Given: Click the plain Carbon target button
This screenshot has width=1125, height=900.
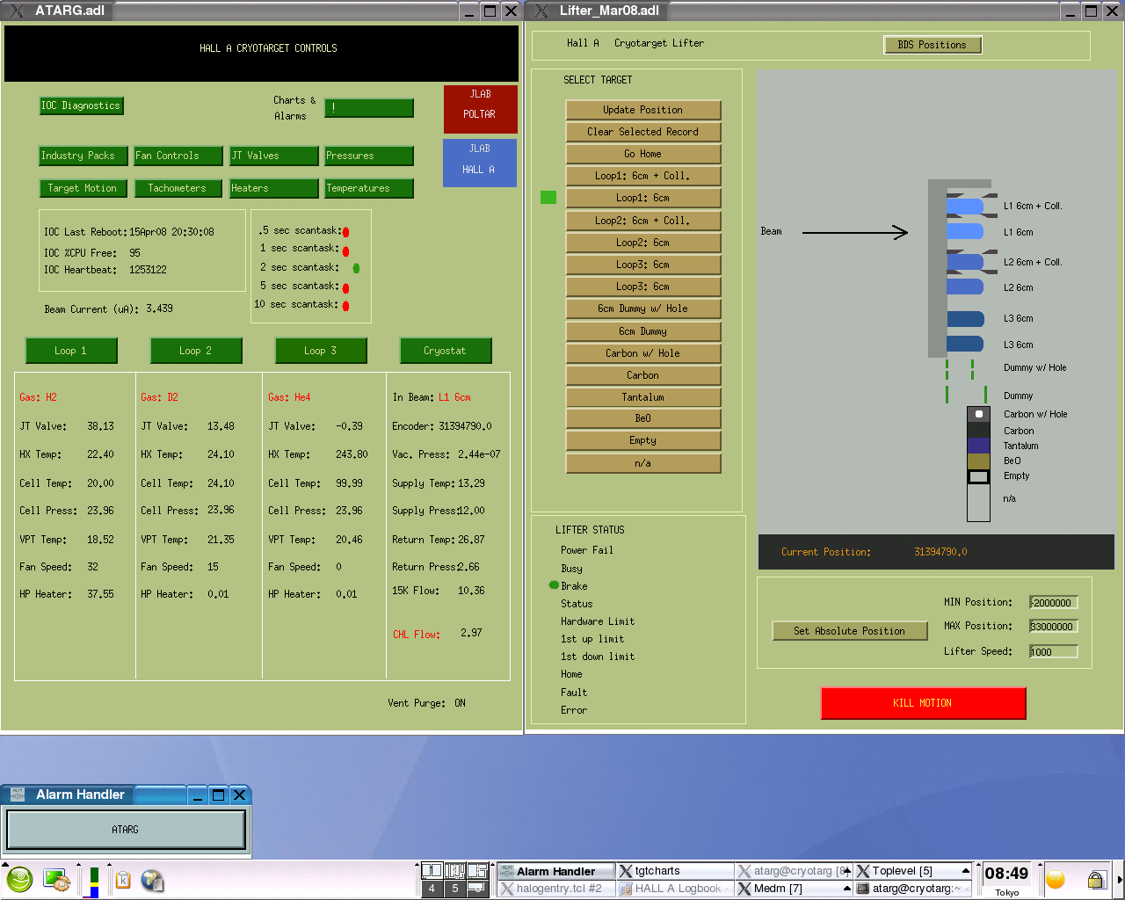Looking at the screenshot, I should point(643,375).
